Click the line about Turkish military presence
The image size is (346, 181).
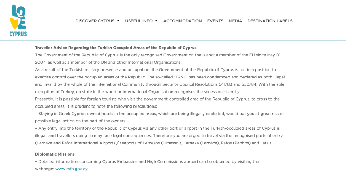point(155,69)
